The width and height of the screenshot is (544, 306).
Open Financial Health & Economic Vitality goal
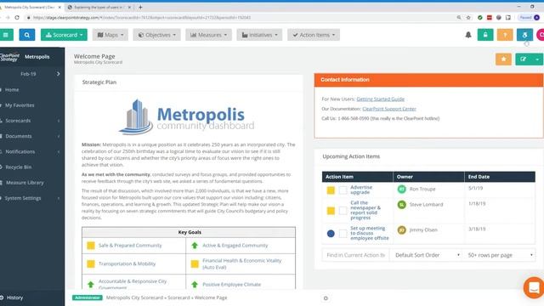pyautogui.click(x=241, y=264)
